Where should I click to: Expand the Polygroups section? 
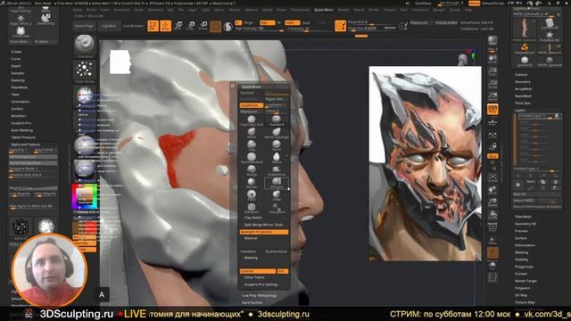pyautogui.click(x=524, y=267)
